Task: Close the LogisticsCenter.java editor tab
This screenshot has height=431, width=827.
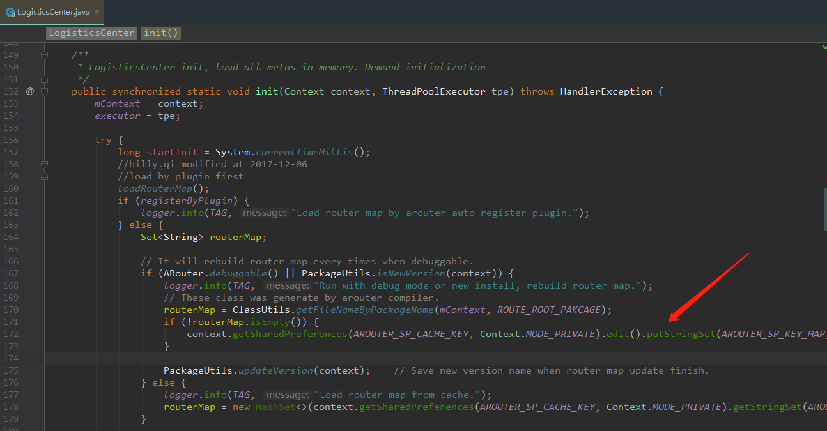Action: 97,12
